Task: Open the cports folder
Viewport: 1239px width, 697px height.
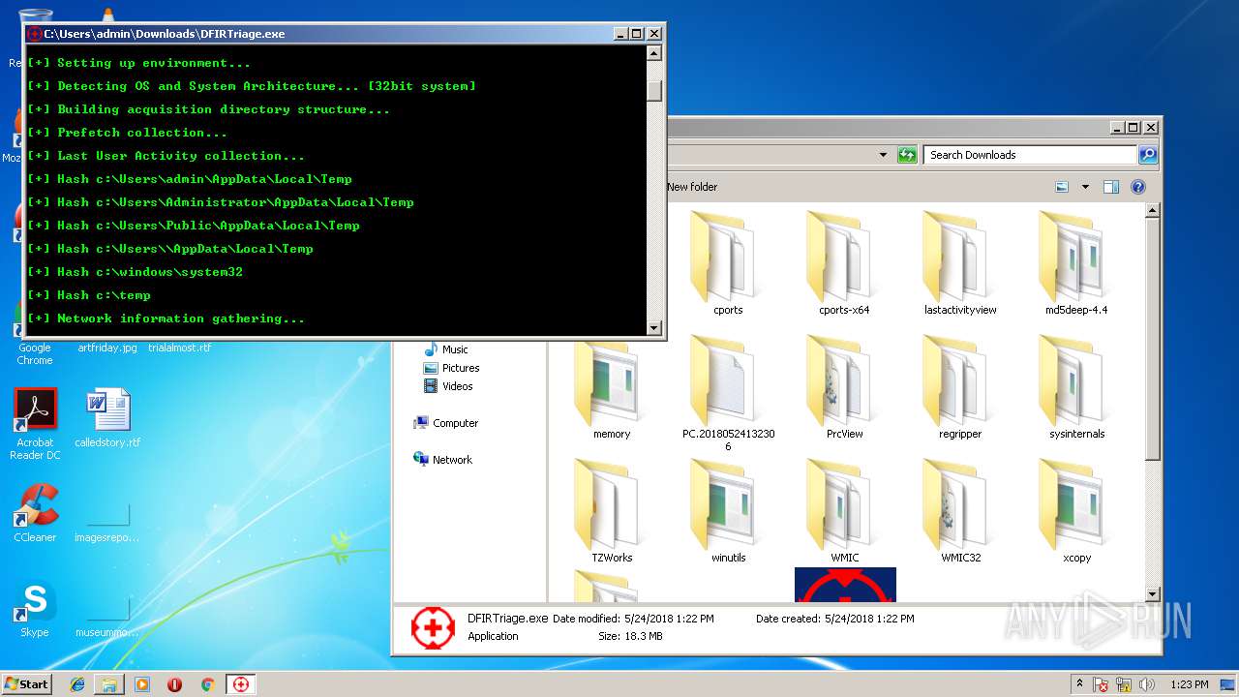Action: click(728, 261)
